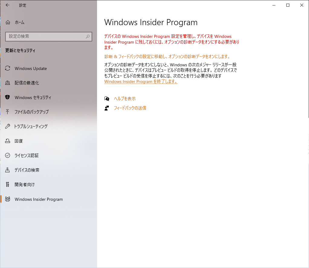This screenshot has height=268, width=309.
Task: Click the 更新とセキュリティ section heading
Action: click(x=20, y=51)
